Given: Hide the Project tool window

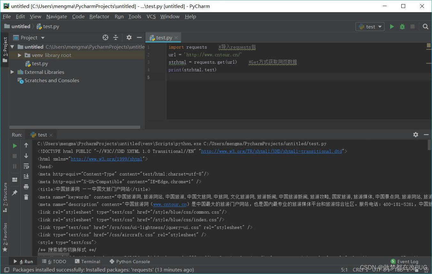Looking at the screenshot, I should pyautogui.click(x=139, y=37).
